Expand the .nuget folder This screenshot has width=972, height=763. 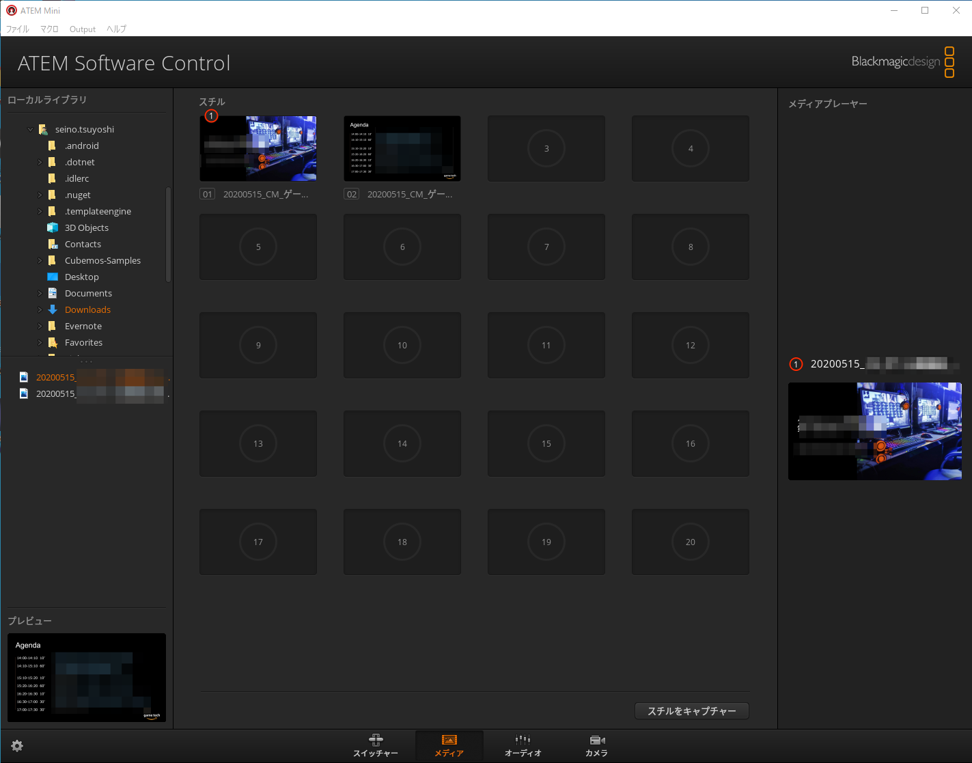pos(40,195)
